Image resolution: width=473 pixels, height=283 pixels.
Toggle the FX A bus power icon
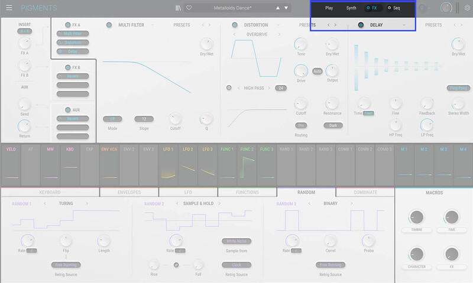(x=68, y=25)
